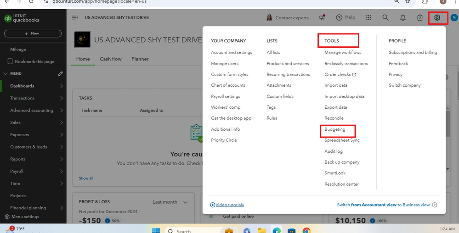Expand the Advanced accounting chevron
The height and width of the screenshot is (233, 459).
point(62,111)
